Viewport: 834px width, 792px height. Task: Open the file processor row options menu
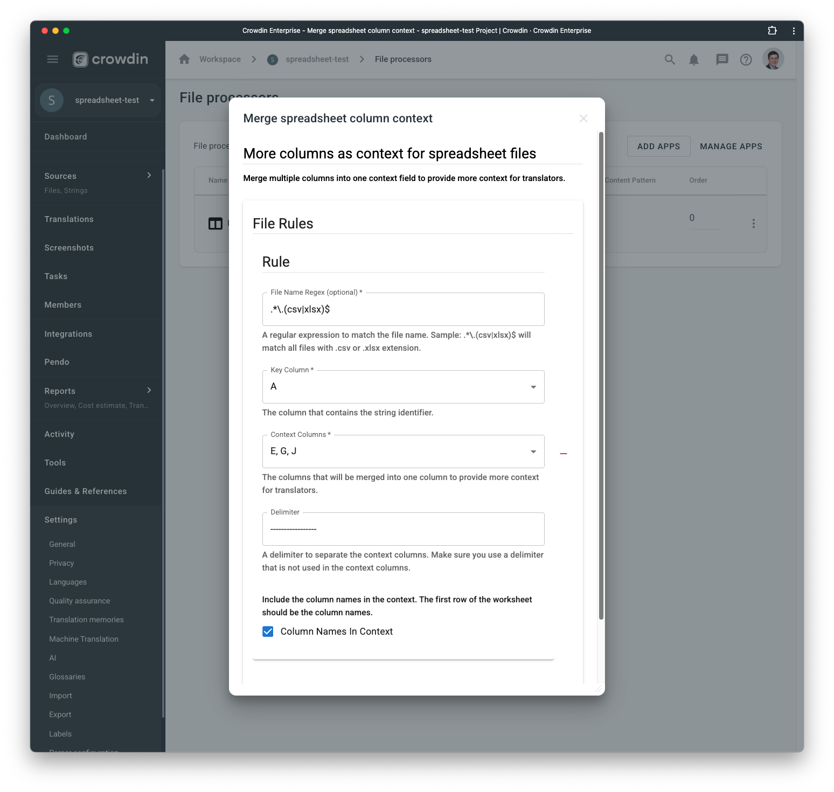[754, 224]
